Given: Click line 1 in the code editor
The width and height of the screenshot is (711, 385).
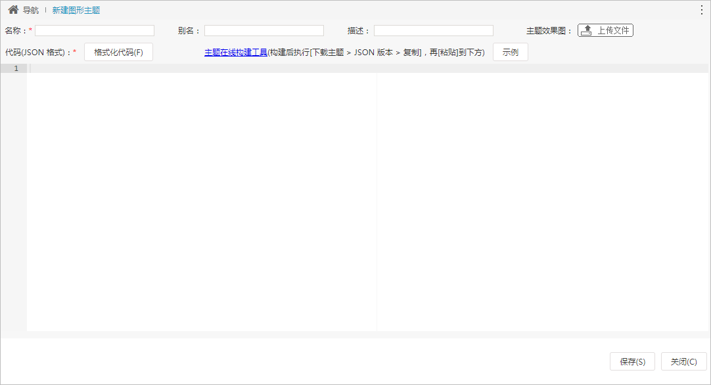Looking at the screenshot, I should (x=368, y=68).
